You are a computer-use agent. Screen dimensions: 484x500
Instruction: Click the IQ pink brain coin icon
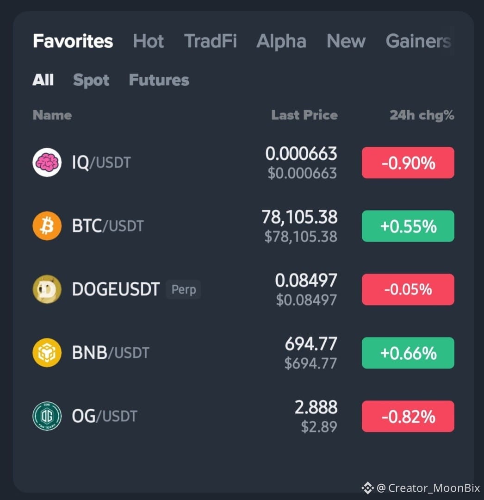(47, 162)
